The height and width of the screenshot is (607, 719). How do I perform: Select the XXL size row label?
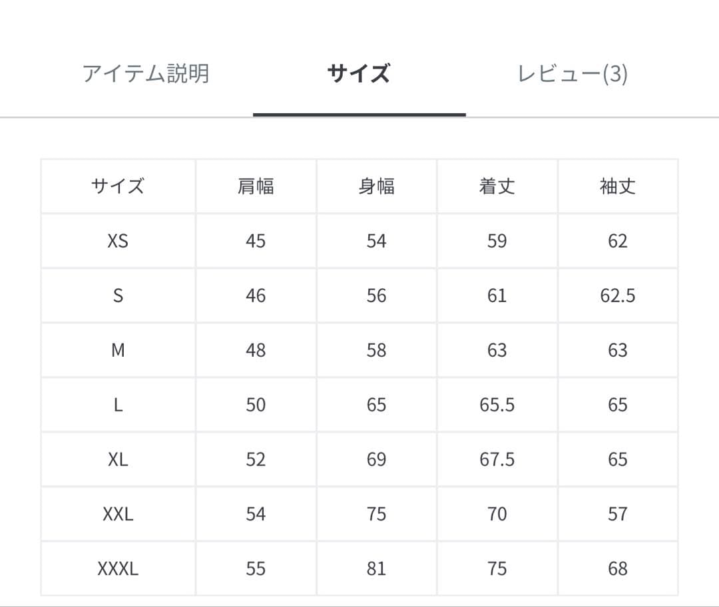(x=117, y=514)
